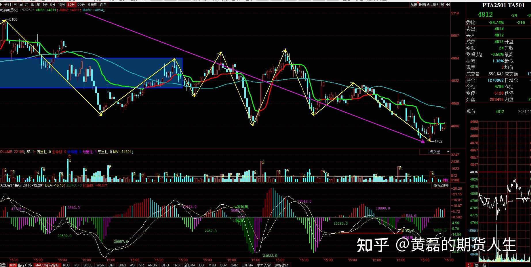Toggle the 九转 indicator overlay
531x267 pixels.
tap(414, 5)
